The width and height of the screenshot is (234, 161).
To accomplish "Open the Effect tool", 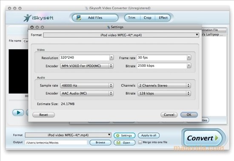I will pos(163,18).
